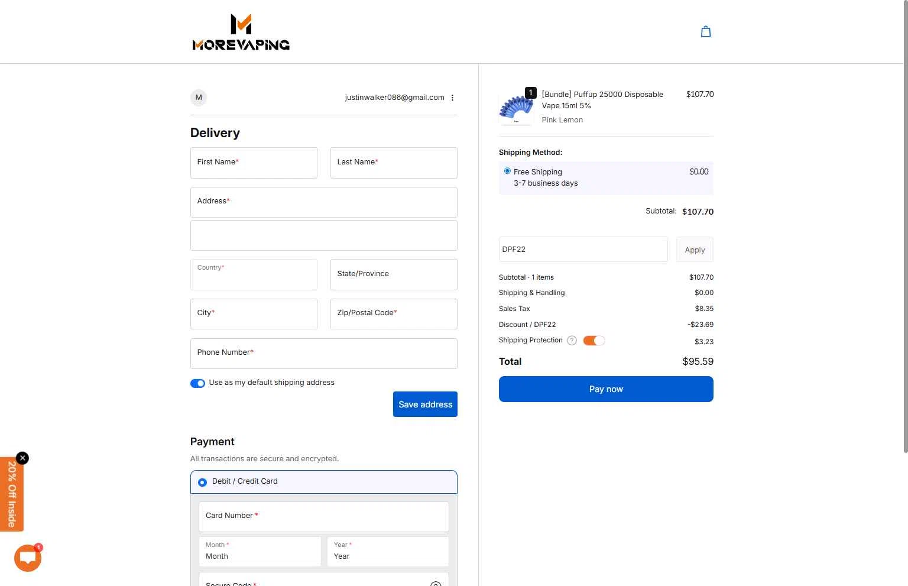Focus the Address field

tap(324, 202)
